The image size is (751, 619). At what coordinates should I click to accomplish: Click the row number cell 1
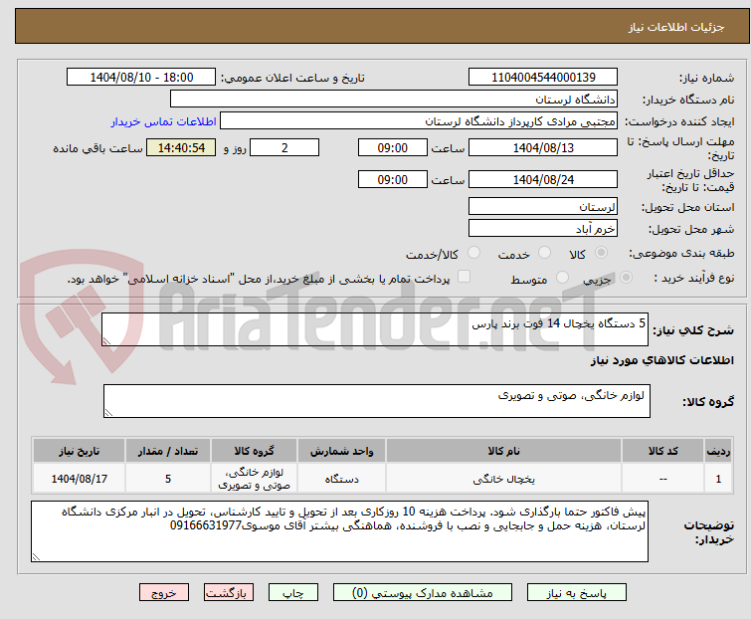coord(718,479)
